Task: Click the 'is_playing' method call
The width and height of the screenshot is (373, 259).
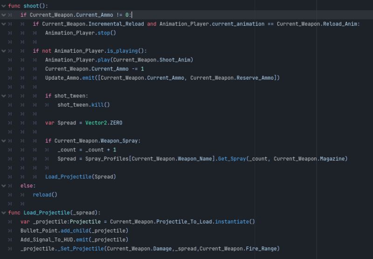Action: pyautogui.click(x=122, y=51)
